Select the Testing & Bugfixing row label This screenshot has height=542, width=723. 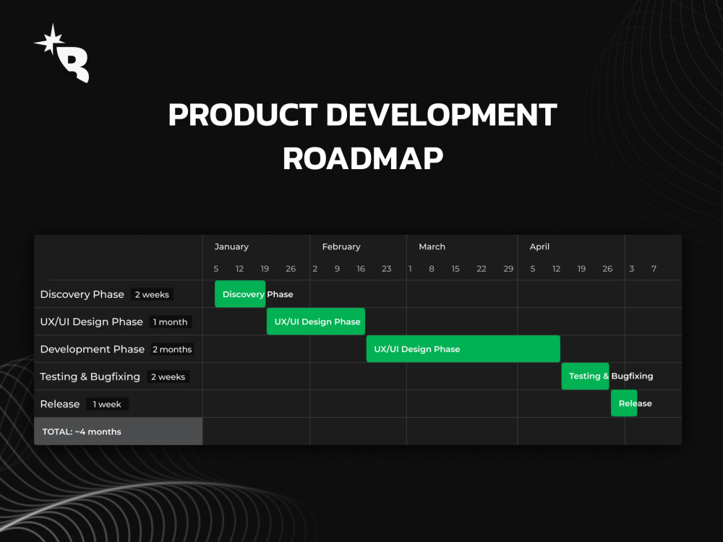[90, 377]
